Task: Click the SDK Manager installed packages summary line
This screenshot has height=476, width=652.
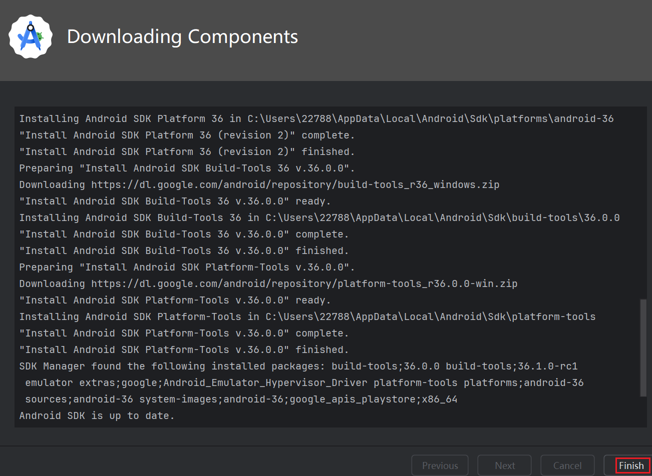Action: click(x=298, y=366)
